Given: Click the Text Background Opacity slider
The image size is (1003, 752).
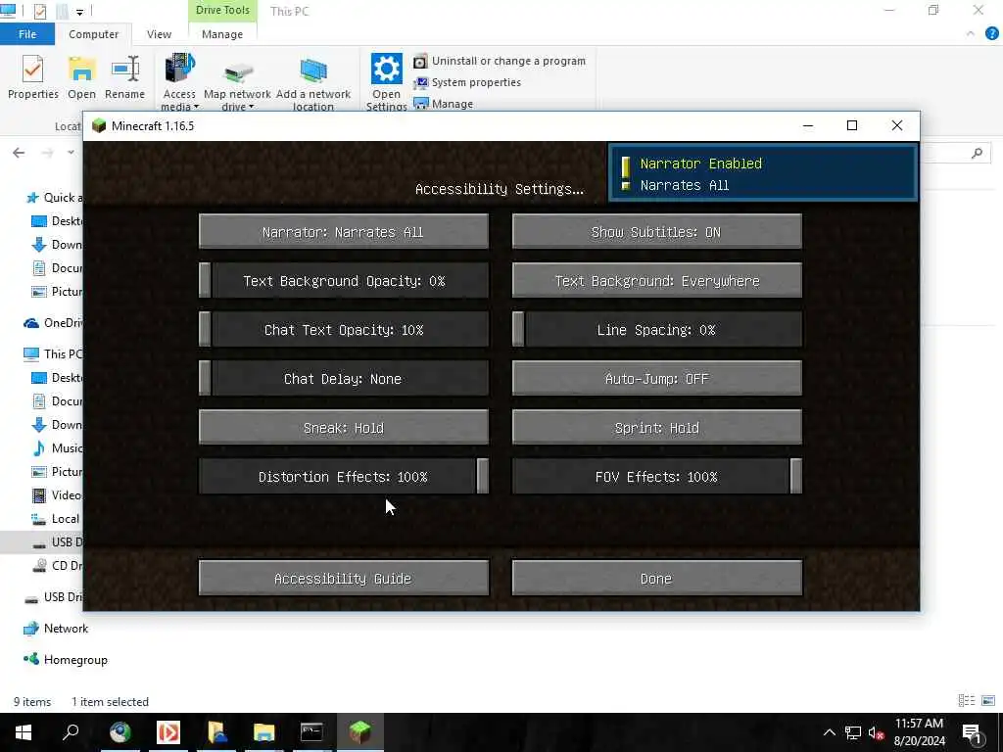Looking at the screenshot, I should pyautogui.click(x=344, y=281).
